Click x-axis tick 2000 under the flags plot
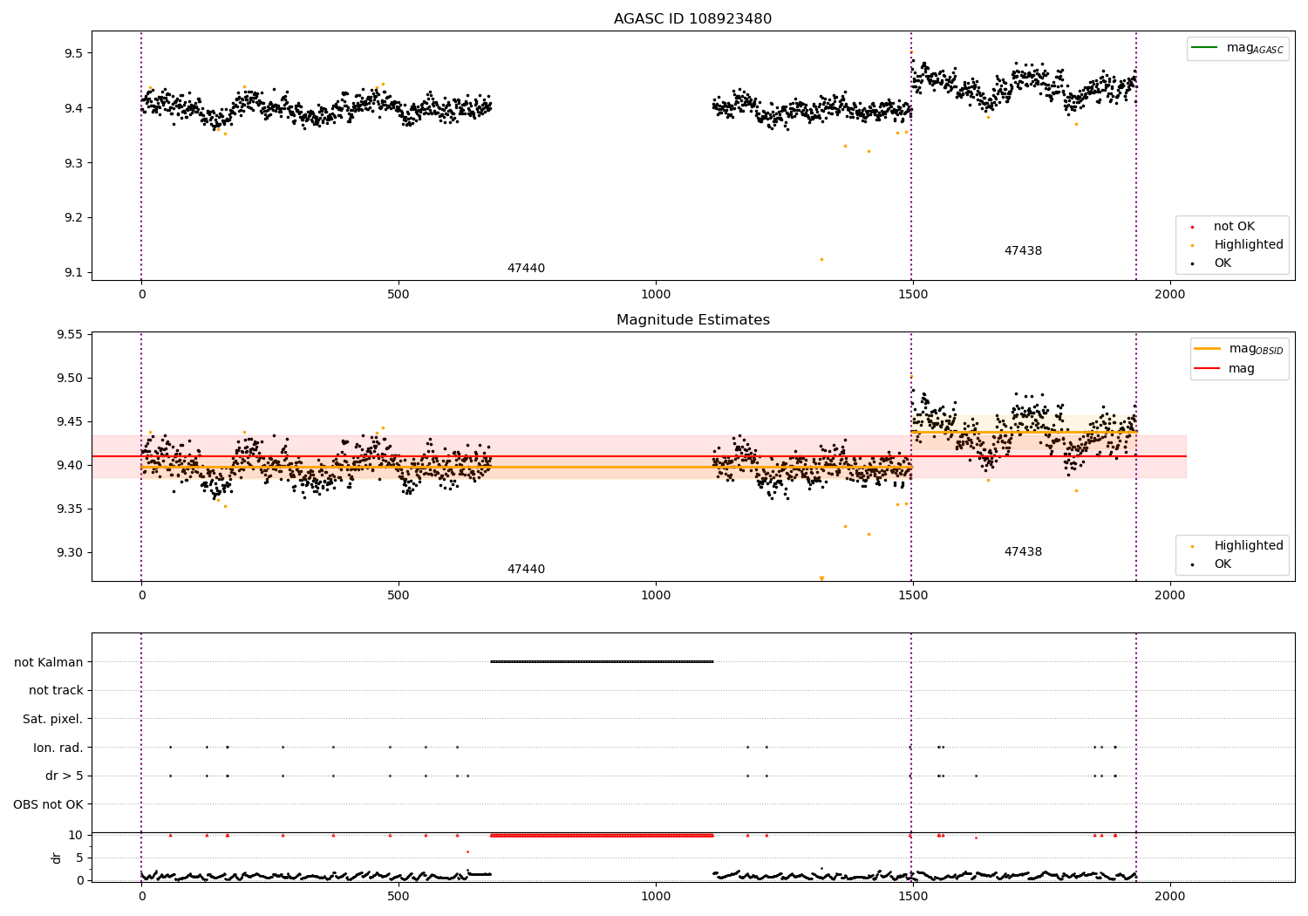Viewport: 1308px width, 916px height. 1169,896
